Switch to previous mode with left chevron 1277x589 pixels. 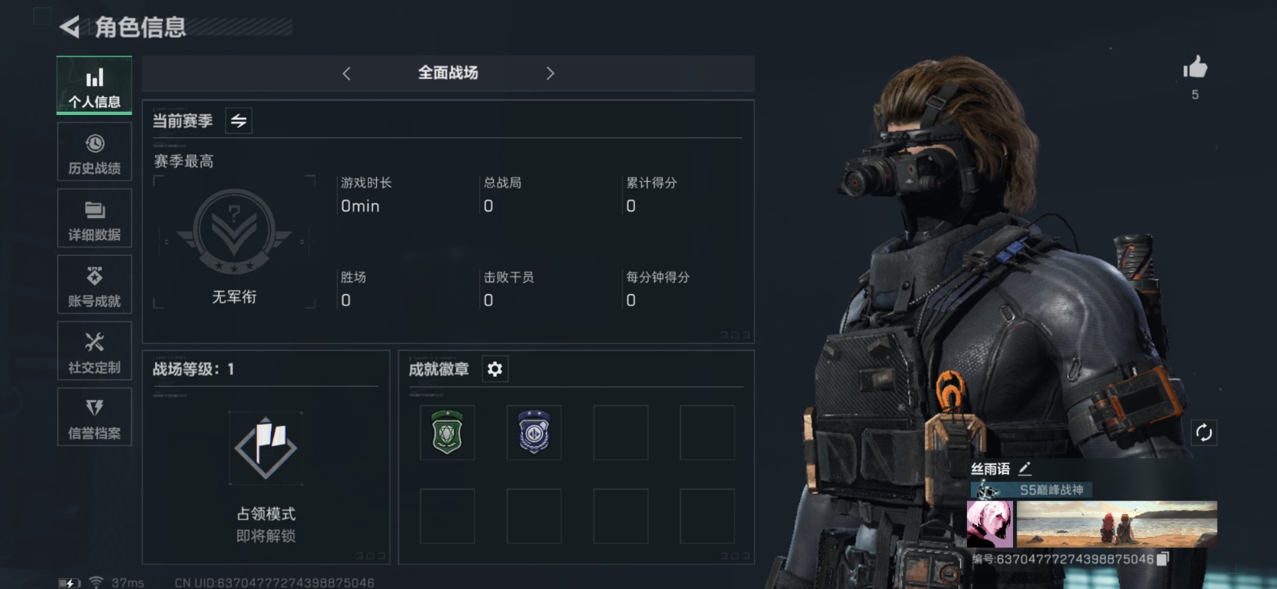pos(347,73)
